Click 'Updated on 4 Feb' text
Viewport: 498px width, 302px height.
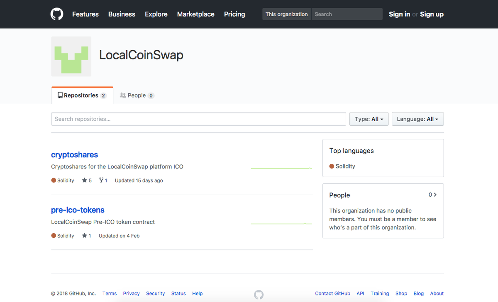coord(119,236)
